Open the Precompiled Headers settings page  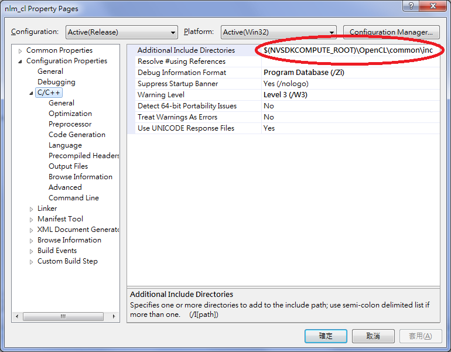click(x=84, y=156)
